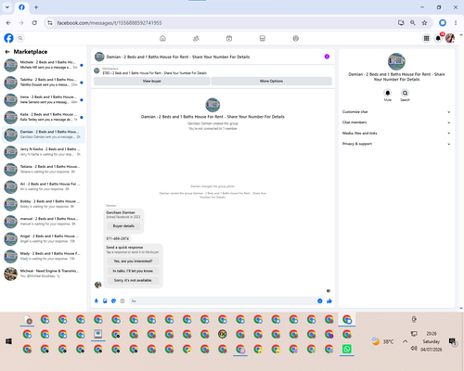Click the attach photo icon in composer
Screen dimensions: 464x371
105,301
